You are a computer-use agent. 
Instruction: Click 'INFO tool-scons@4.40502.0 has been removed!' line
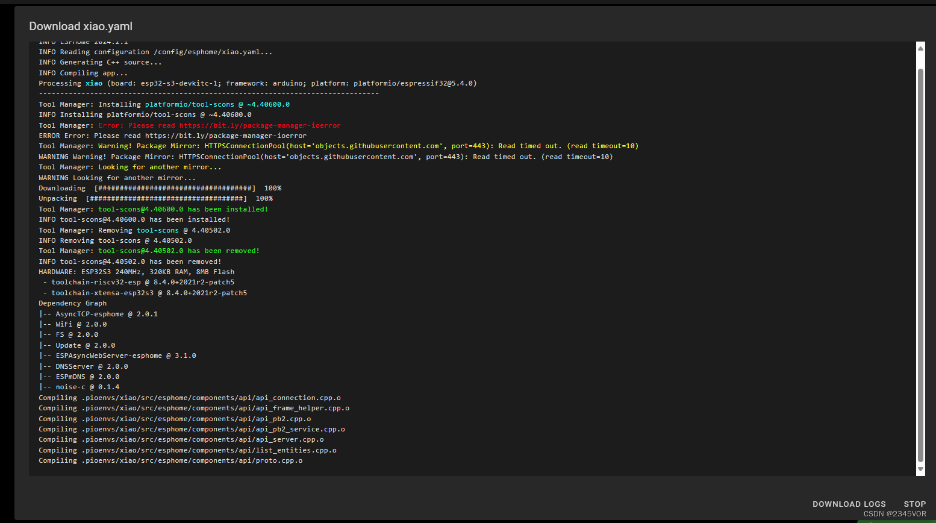point(130,262)
